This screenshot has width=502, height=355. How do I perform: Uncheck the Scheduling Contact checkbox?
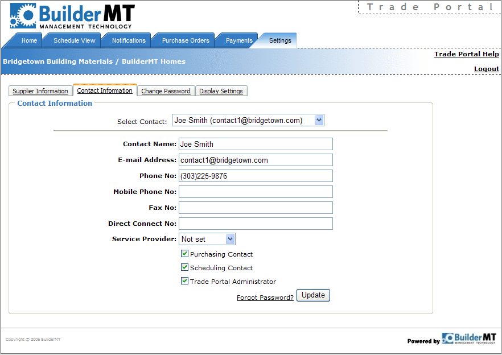click(x=184, y=267)
